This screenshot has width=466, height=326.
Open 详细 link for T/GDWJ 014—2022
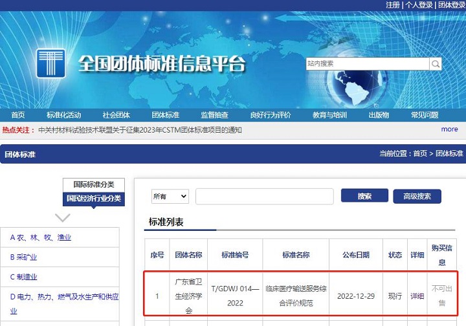click(417, 296)
